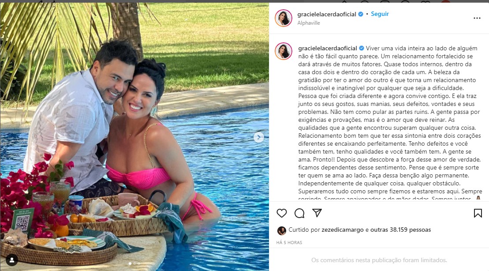Visit the zezedicamargo profile link

pos(343,230)
